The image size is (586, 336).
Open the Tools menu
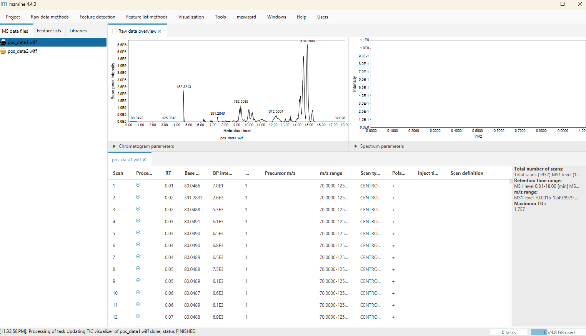(x=220, y=17)
